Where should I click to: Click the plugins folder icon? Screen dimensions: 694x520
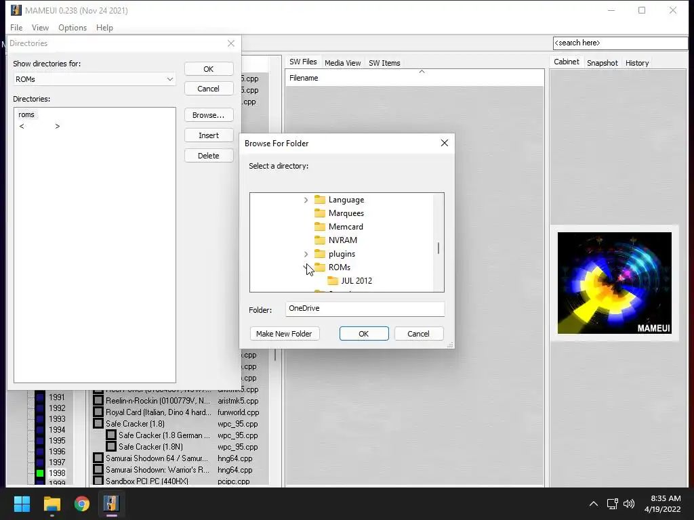(x=320, y=254)
